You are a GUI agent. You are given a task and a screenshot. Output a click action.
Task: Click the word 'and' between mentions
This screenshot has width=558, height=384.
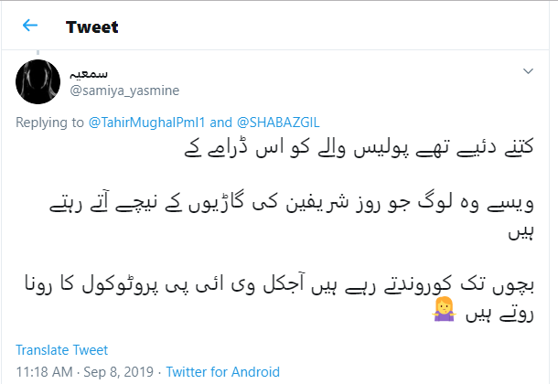pyautogui.click(x=221, y=122)
